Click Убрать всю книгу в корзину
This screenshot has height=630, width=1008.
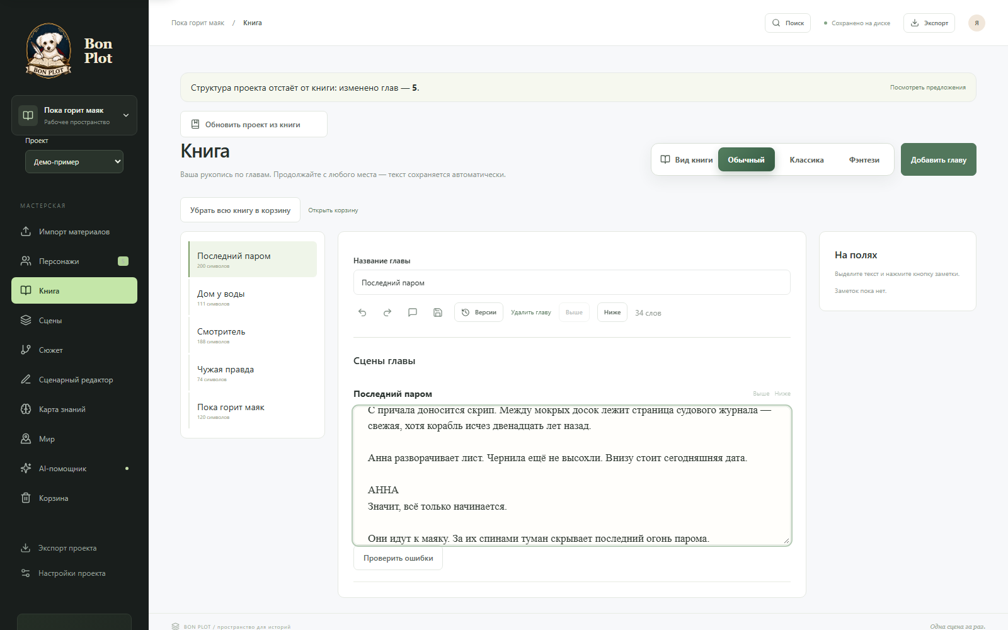tap(240, 210)
